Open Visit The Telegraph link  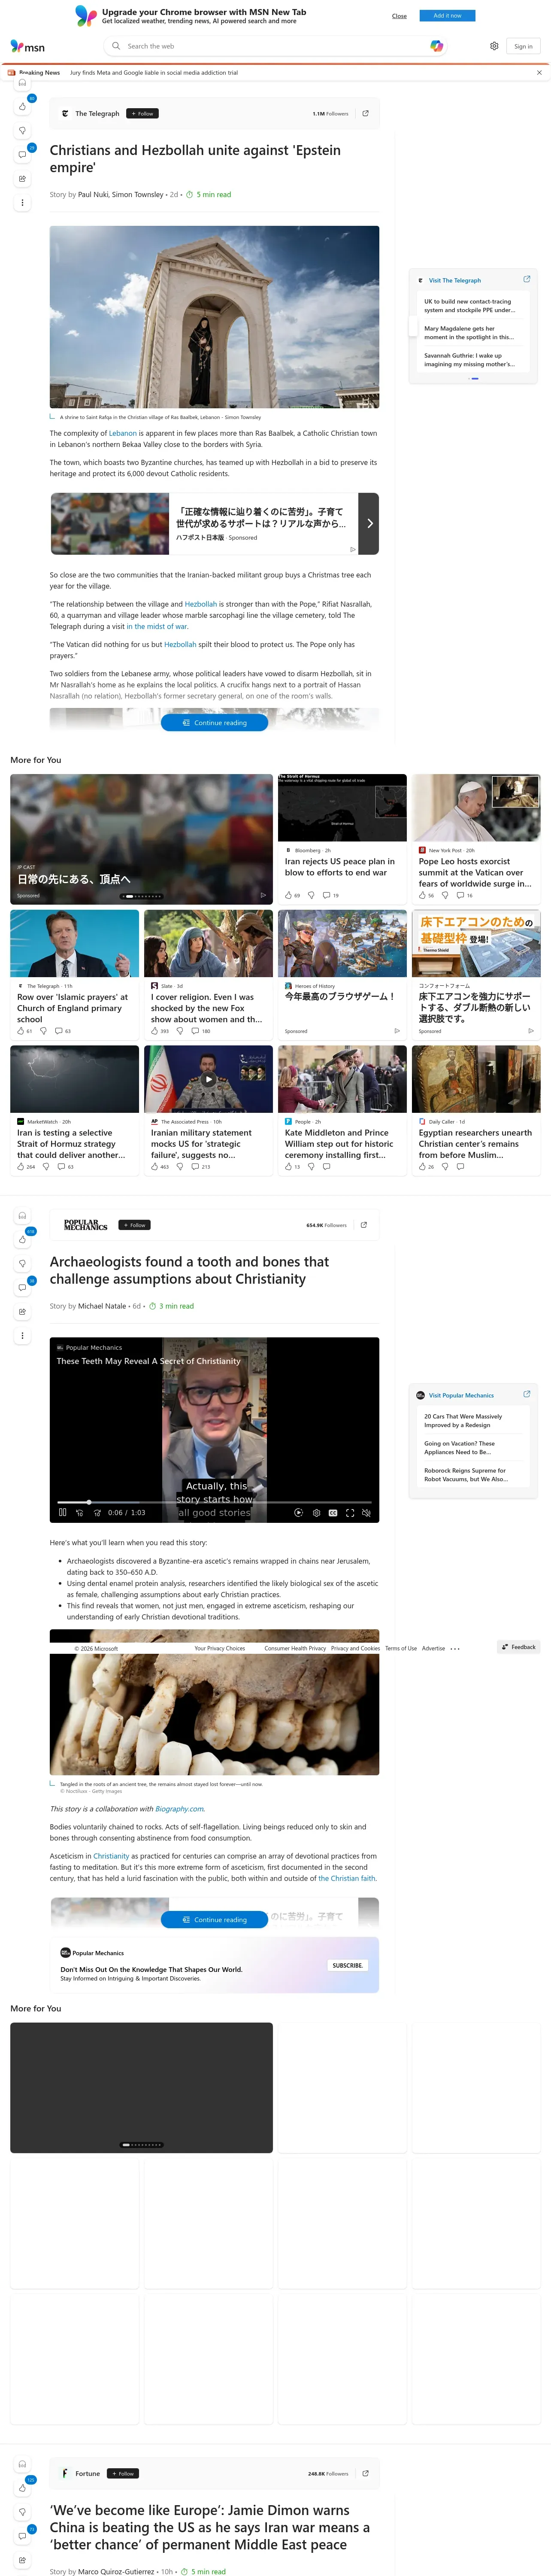pyautogui.click(x=455, y=280)
